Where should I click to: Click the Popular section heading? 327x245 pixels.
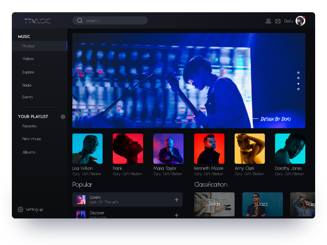(x=82, y=185)
